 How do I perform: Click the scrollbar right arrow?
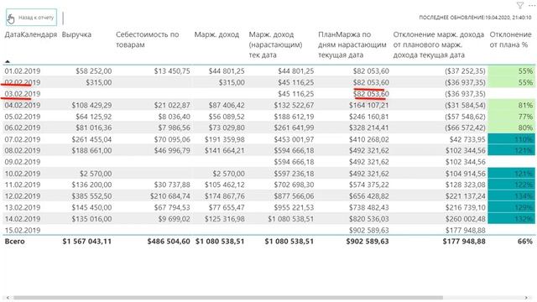point(526,298)
